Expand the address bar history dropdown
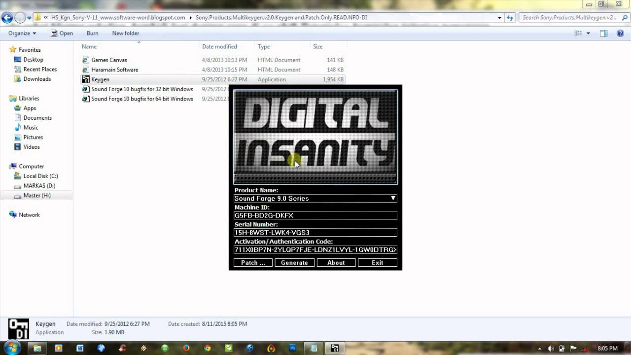The image size is (631, 355). tap(500, 17)
